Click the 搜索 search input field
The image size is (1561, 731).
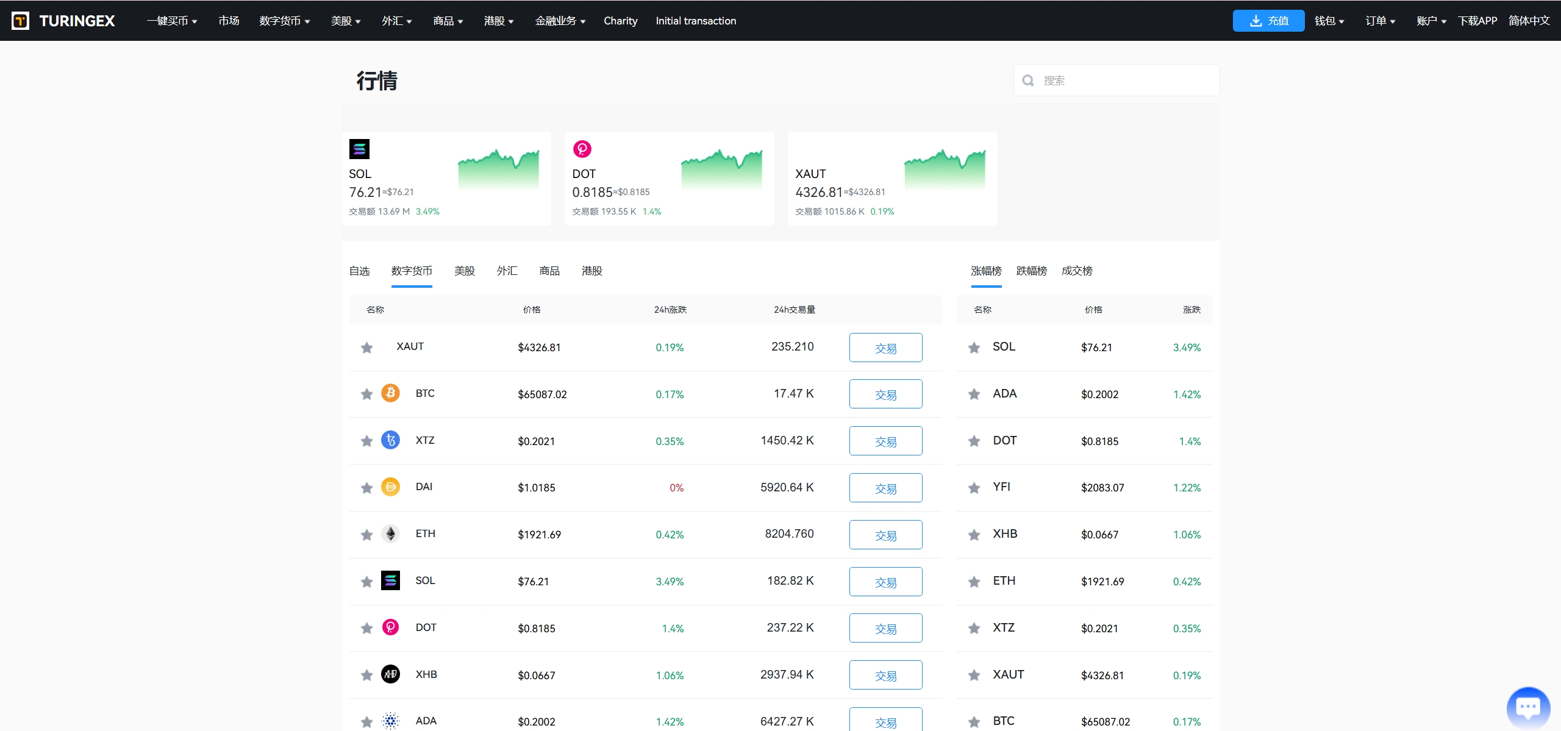point(1116,80)
